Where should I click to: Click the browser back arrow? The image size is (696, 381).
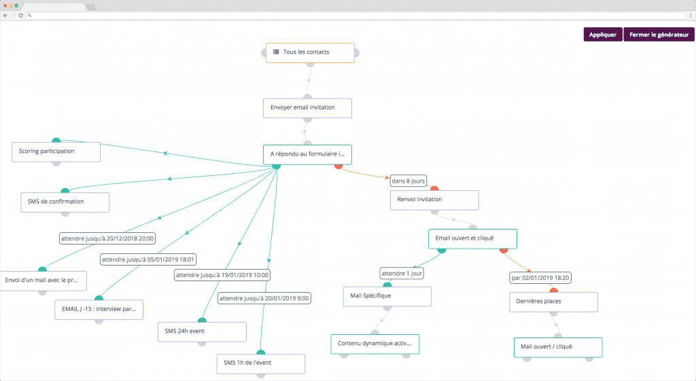click(x=5, y=15)
